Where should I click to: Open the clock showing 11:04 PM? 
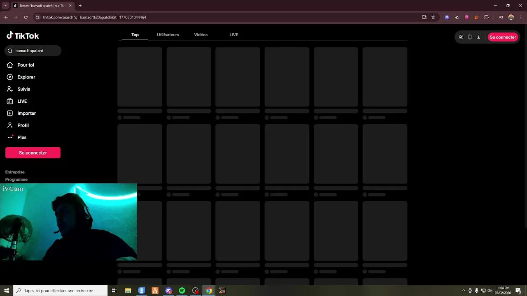(503, 291)
